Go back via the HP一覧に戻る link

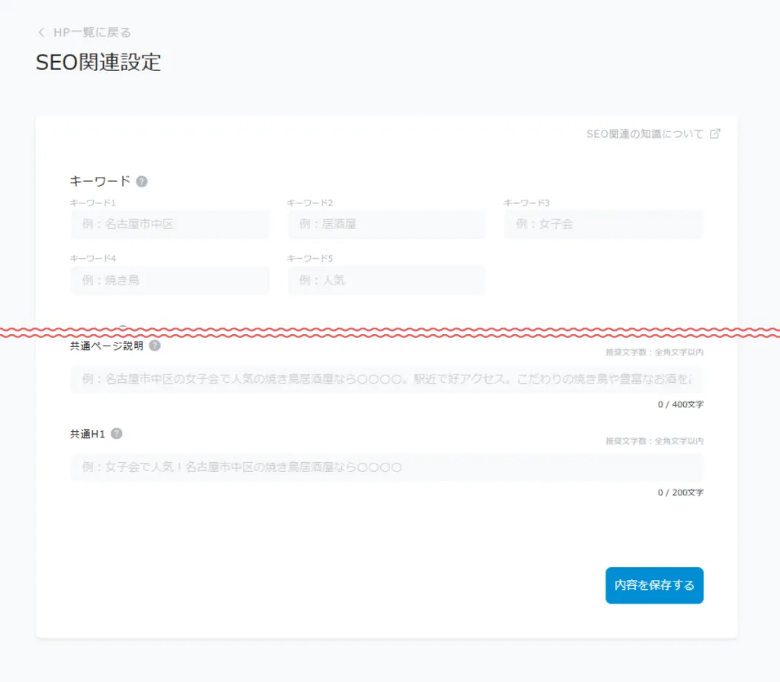tap(91, 33)
